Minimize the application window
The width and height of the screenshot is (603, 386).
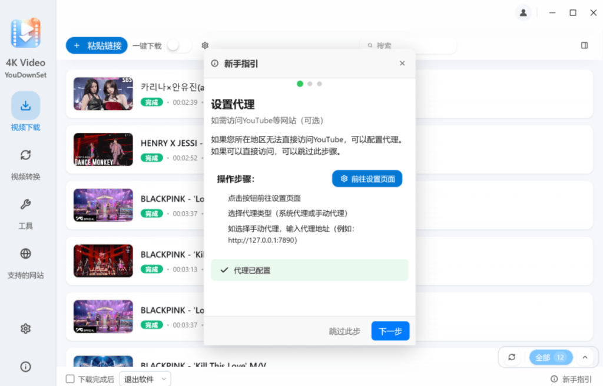(552, 13)
